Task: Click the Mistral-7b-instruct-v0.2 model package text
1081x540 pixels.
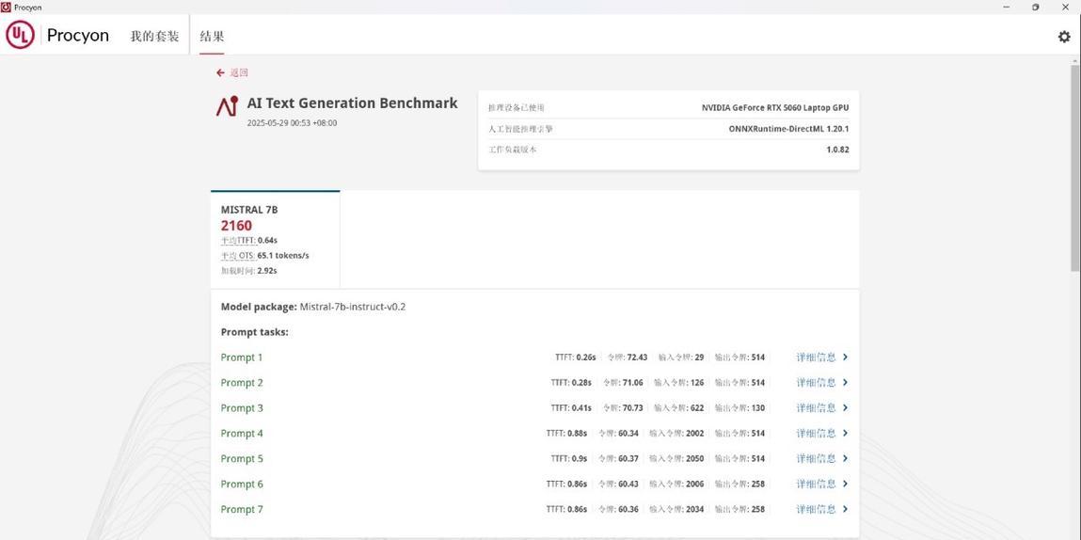Action: pyautogui.click(x=352, y=306)
